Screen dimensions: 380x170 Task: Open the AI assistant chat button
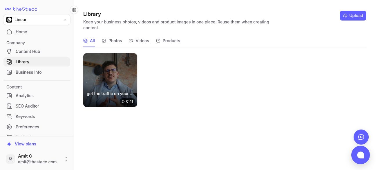[361, 137]
